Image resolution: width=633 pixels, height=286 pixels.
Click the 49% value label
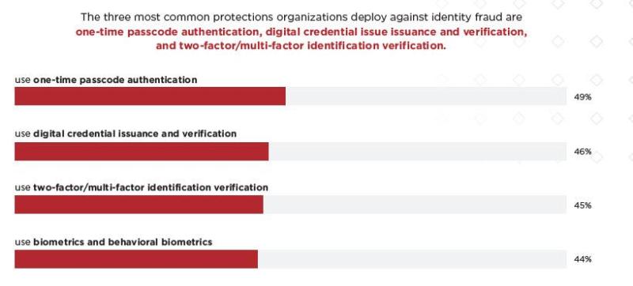click(x=582, y=97)
